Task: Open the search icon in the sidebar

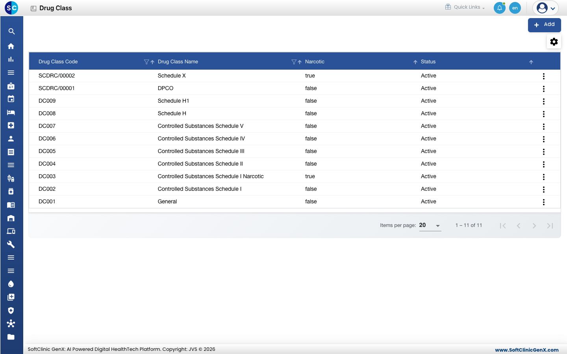Action: click(11, 31)
